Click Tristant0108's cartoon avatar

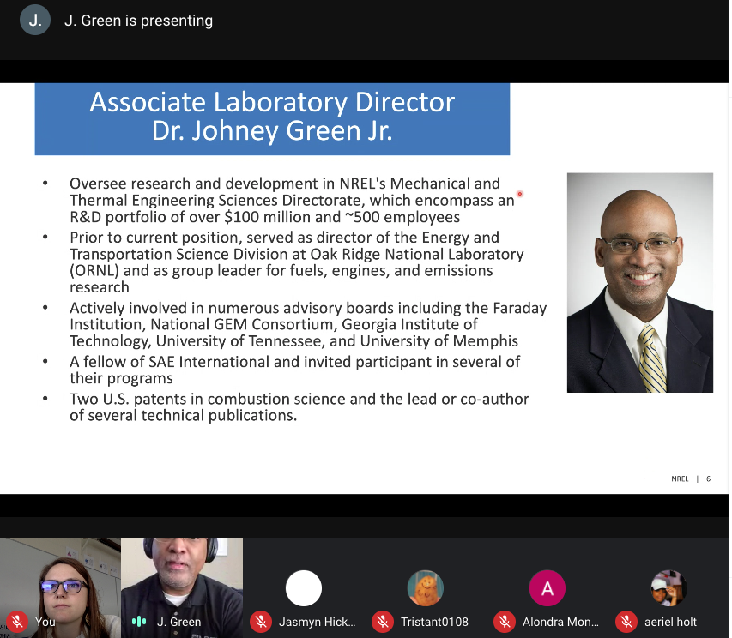pos(426,588)
